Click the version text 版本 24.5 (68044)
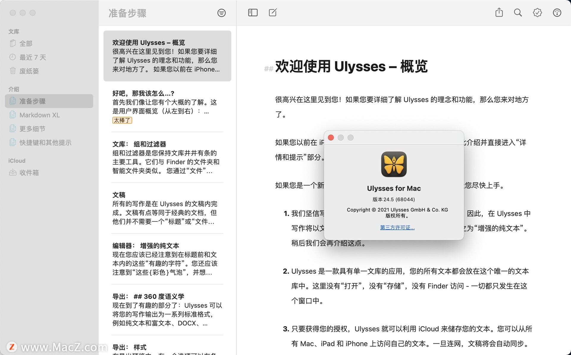The width and height of the screenshot is (571, 355). pos(394,199)
